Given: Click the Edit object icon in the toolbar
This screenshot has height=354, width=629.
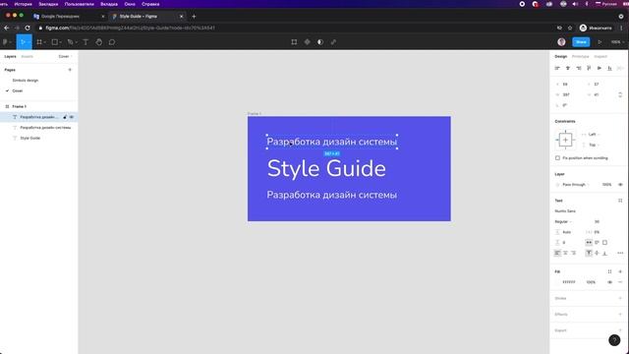Looking at the screenshot, I should pyautogui.click(x=294, y=42).
